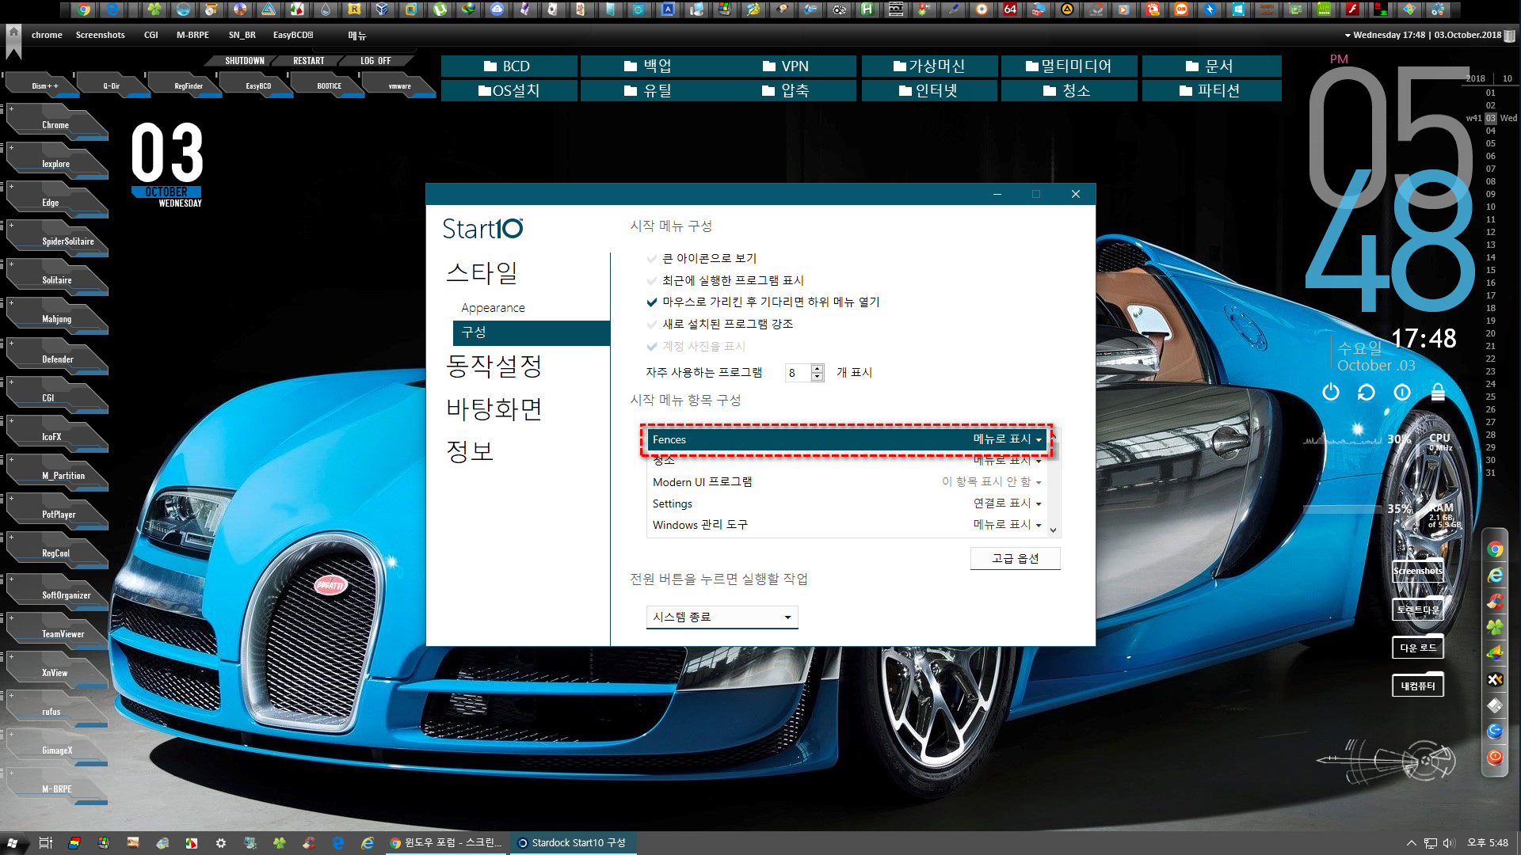Open Task View on the taskbar

(45, 843)
